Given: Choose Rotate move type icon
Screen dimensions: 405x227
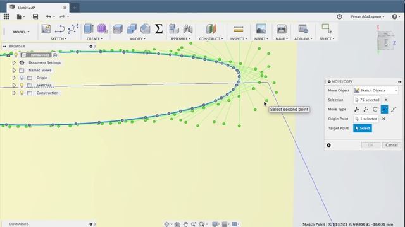Looking at the screenshot, I should [x=375, y=109].
